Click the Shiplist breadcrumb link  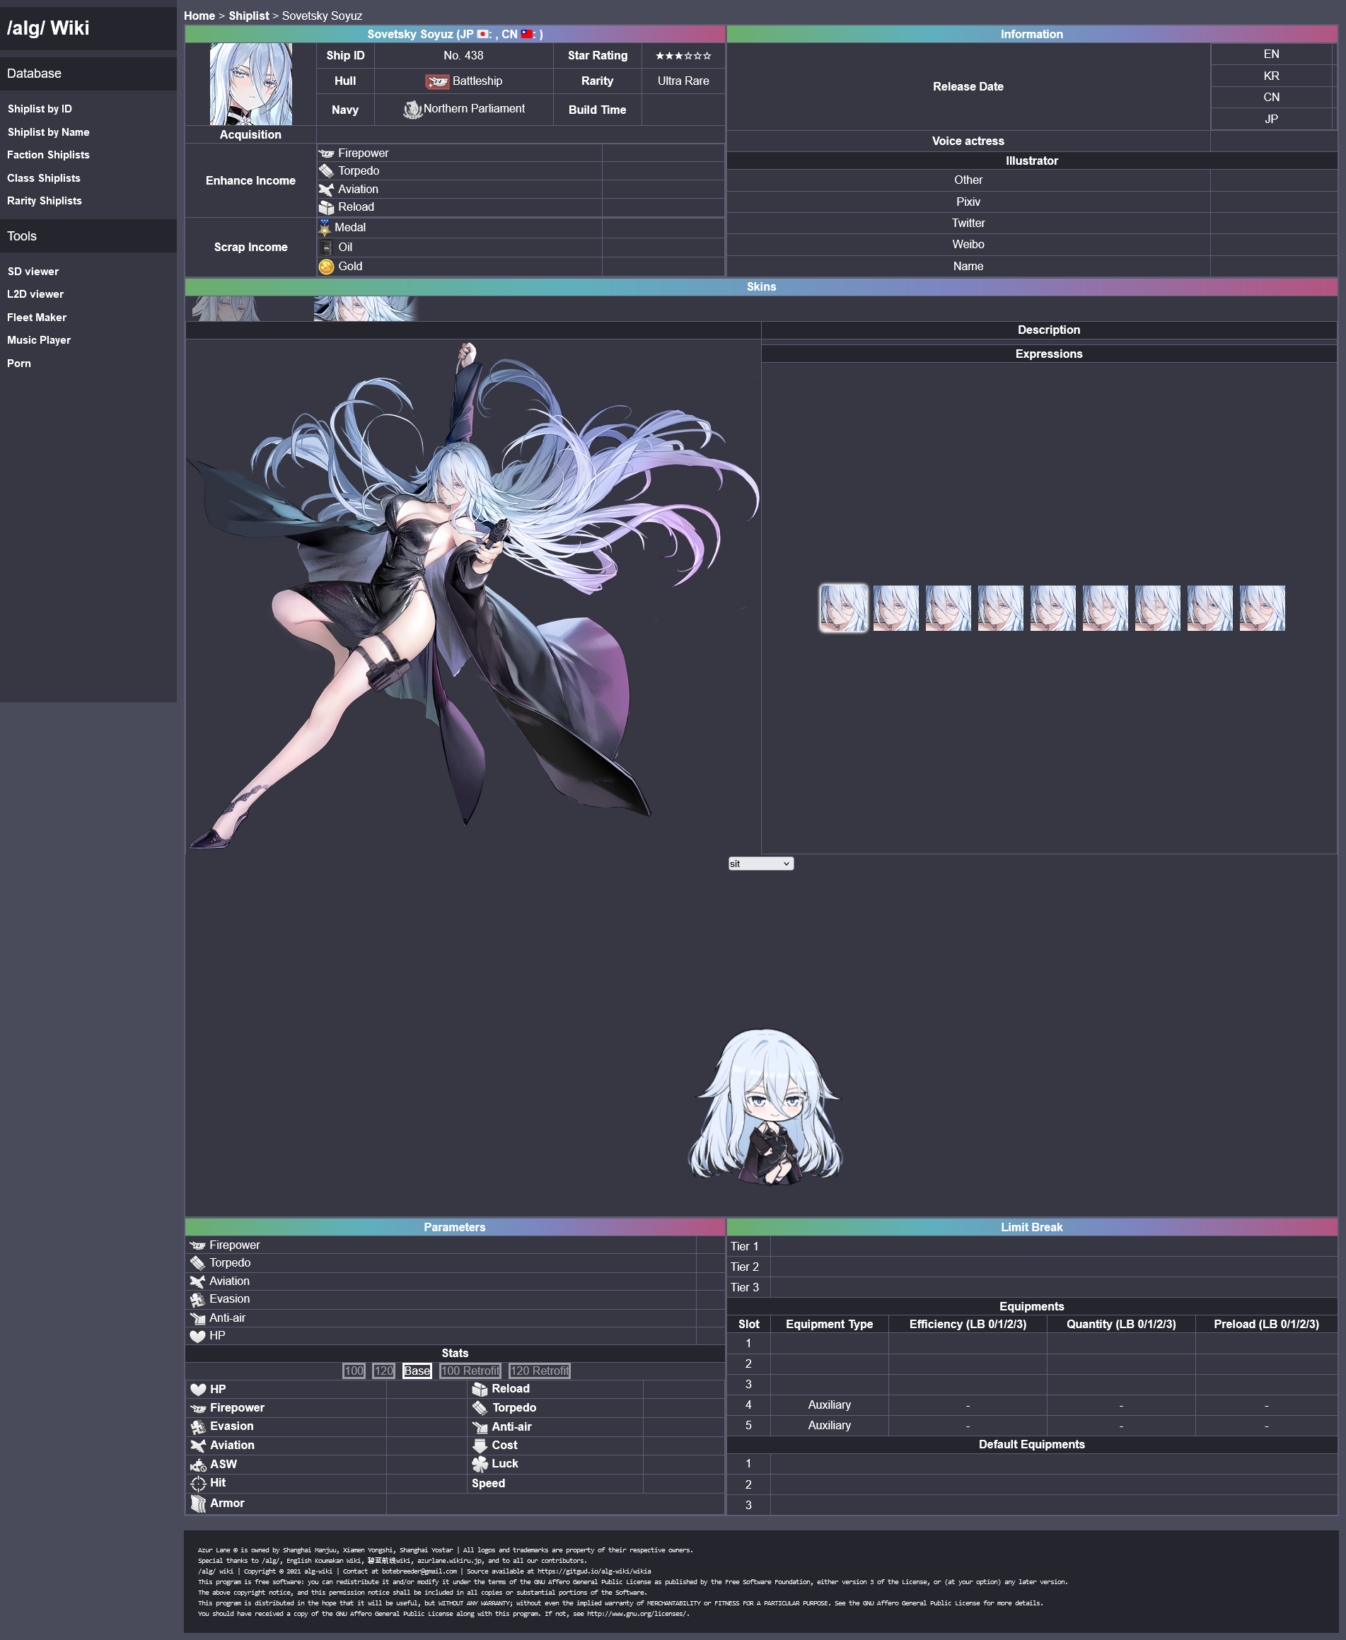coord(249,16)
